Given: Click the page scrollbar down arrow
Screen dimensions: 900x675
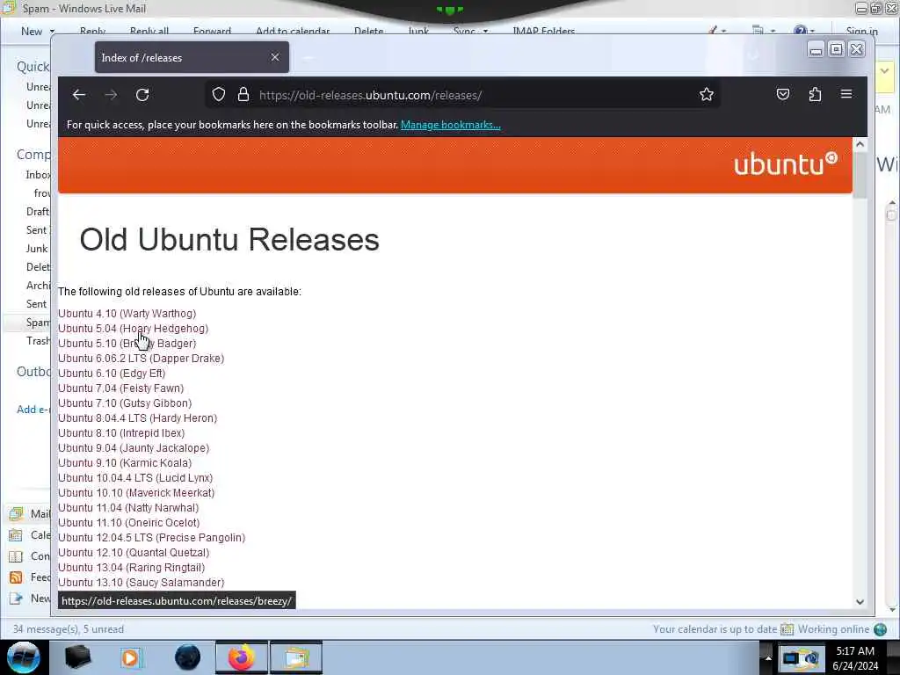Looking at the screenshot, I should click(x=860, y=601).
